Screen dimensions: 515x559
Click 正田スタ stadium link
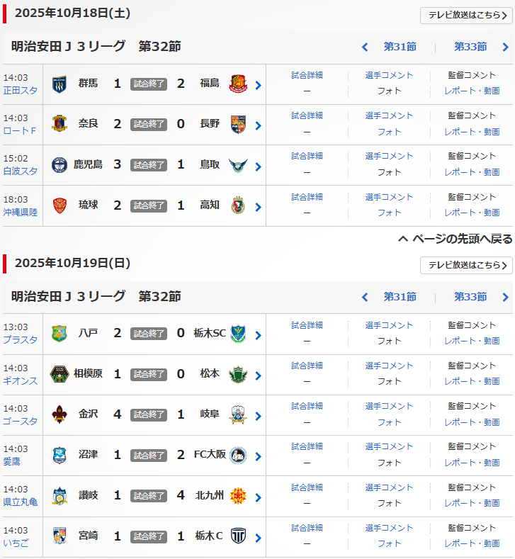click(21, 90)
